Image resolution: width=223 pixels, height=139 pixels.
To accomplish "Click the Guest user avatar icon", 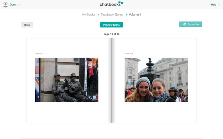I will [6, 5].
